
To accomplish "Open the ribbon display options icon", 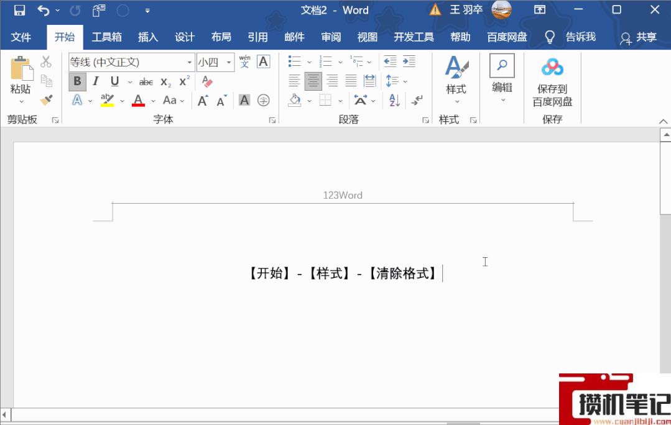I will (540, 10).
